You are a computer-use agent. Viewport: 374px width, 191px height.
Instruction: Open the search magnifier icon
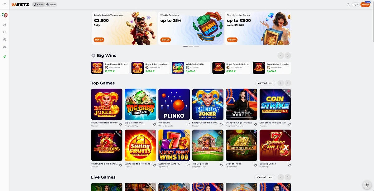348,4
